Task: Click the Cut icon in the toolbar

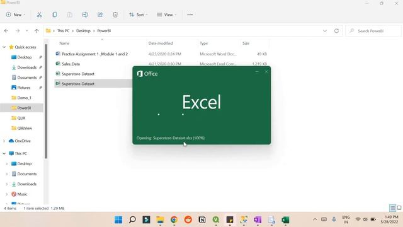Action: coord(39,15)
